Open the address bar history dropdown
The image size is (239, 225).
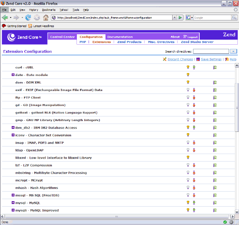coord(175,18)
